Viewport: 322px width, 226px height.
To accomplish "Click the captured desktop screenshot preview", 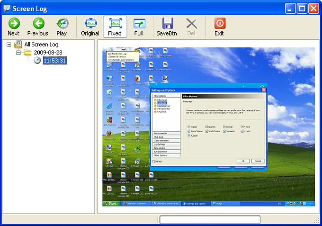I will click(x=208, y=127).
